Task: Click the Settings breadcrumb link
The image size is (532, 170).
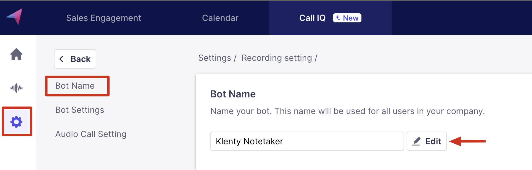Action: click(x=214, y=58)
